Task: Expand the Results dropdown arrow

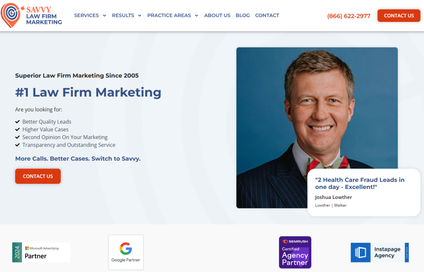Action: click(x=140, y=16)
